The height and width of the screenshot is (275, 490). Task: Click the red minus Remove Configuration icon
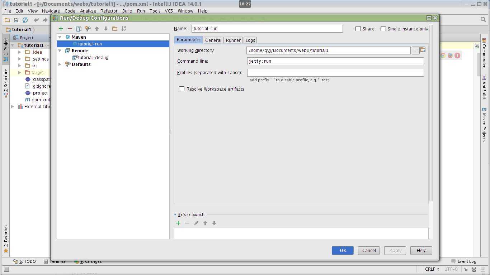(70, 29)
